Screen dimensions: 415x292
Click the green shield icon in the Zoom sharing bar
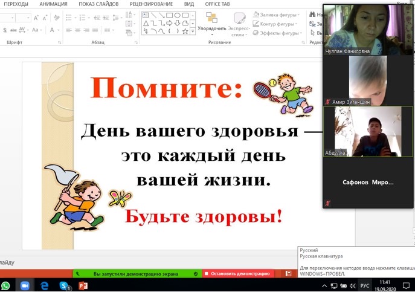coord(195,274)
